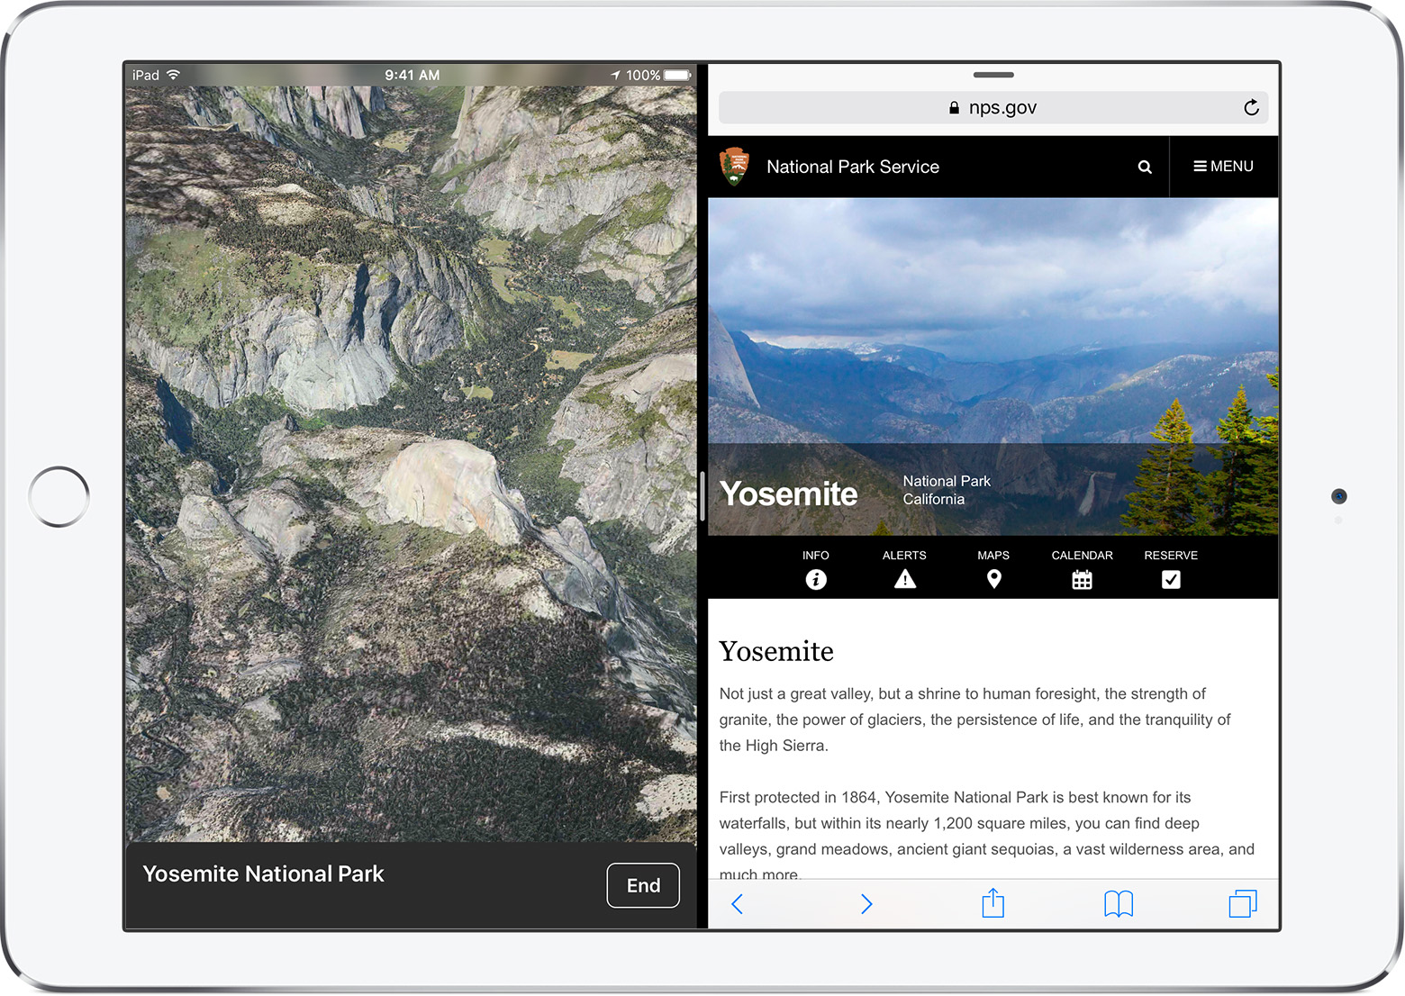Go back in Safari

737,904
